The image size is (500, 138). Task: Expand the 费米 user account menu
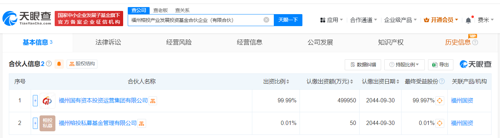(x=486, y=20)
